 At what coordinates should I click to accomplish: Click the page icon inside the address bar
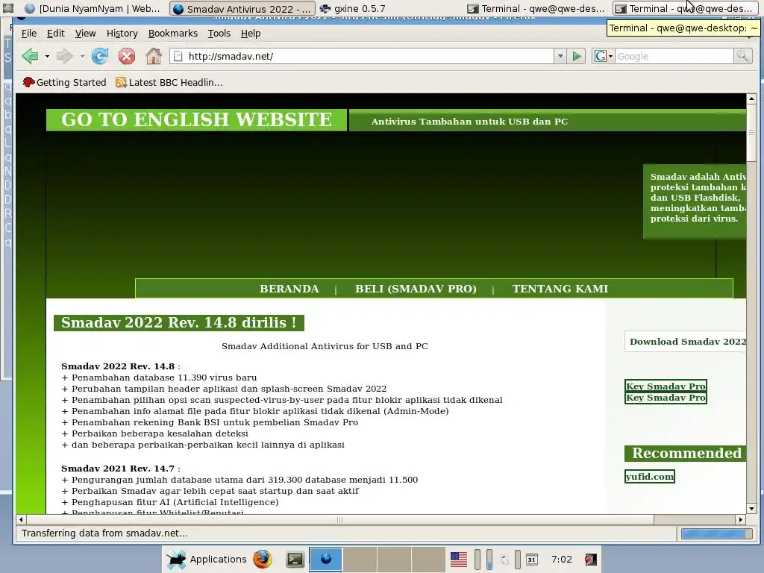click(178, 57)
